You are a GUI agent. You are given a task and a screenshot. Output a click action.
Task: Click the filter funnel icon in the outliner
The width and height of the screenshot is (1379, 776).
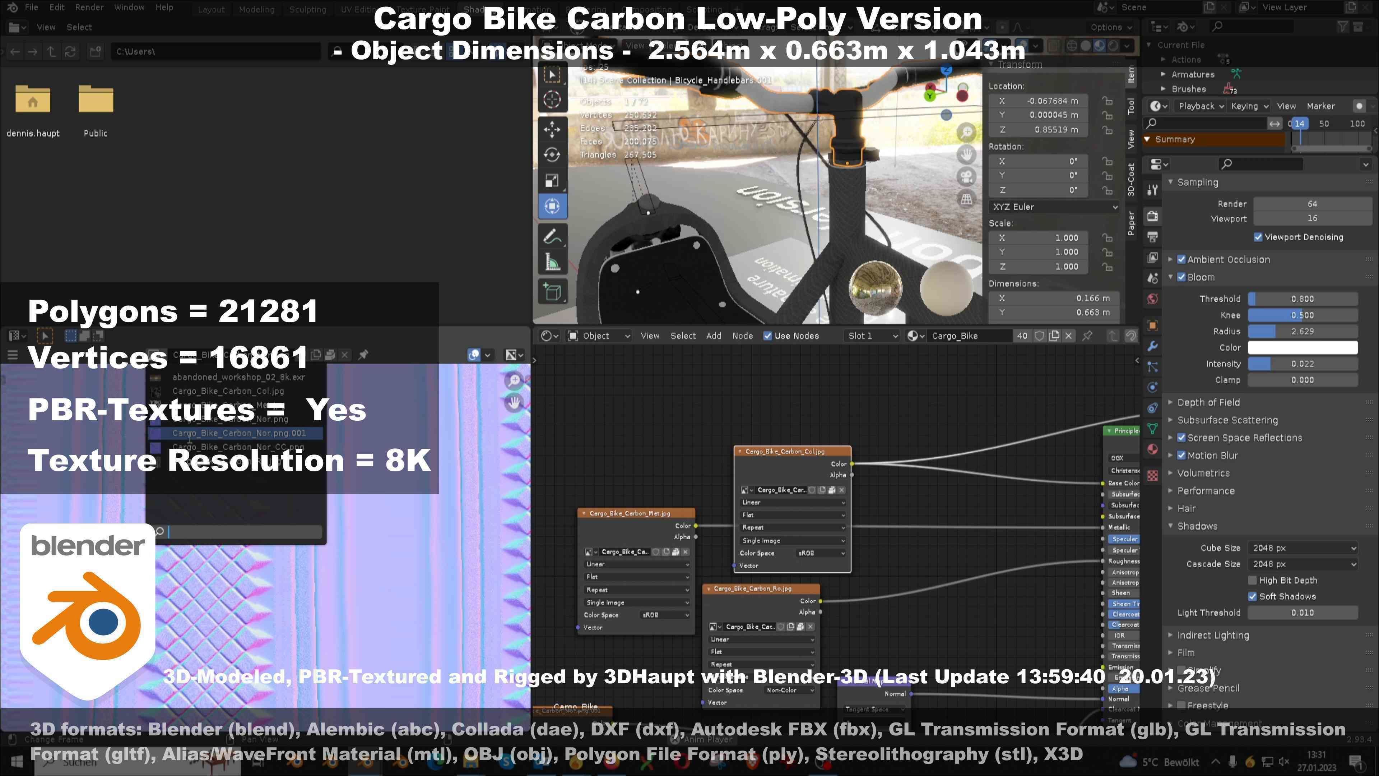pos(1342,26)
